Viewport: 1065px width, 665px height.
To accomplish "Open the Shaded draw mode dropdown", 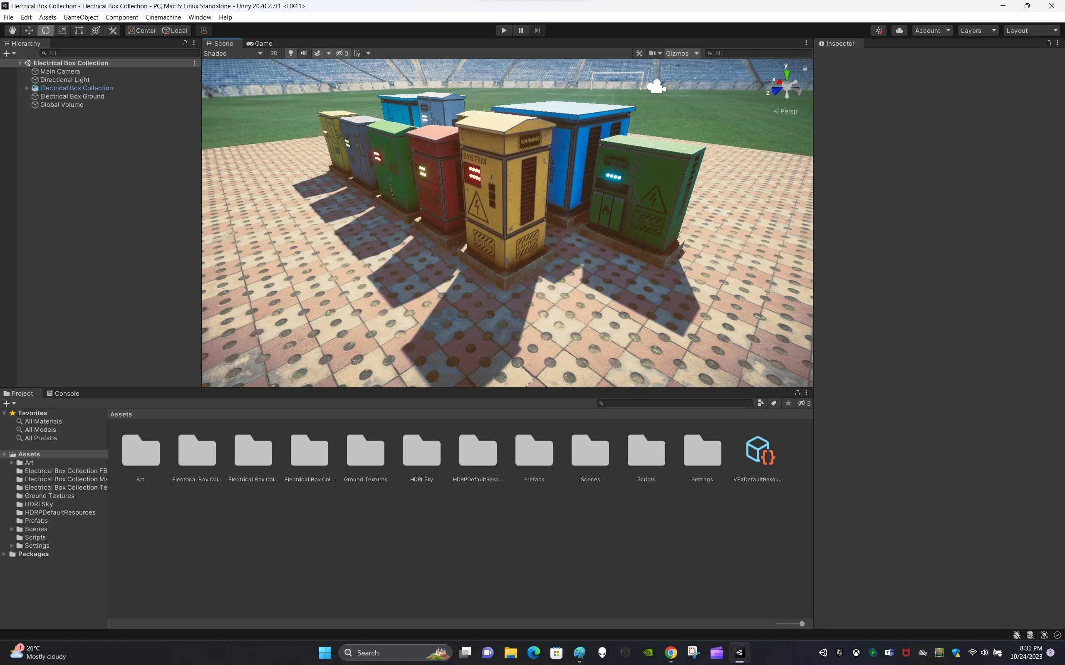I will click(233, 53).
